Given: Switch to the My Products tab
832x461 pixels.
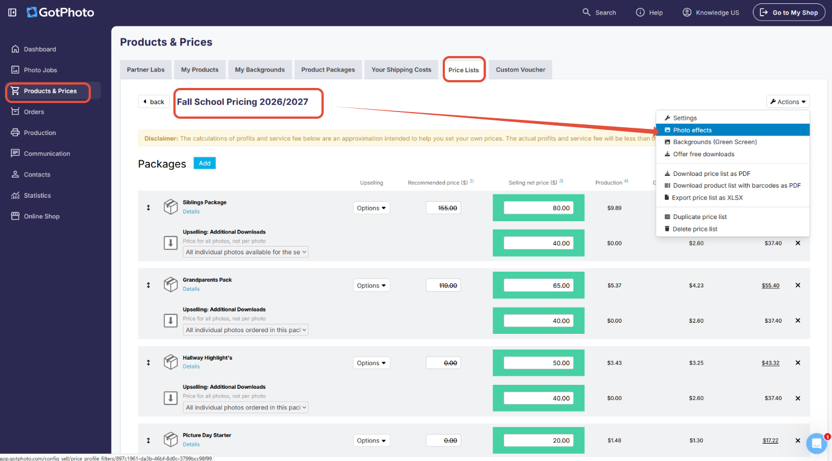Looking at the screenshot, I should click(x=200, y=69).
